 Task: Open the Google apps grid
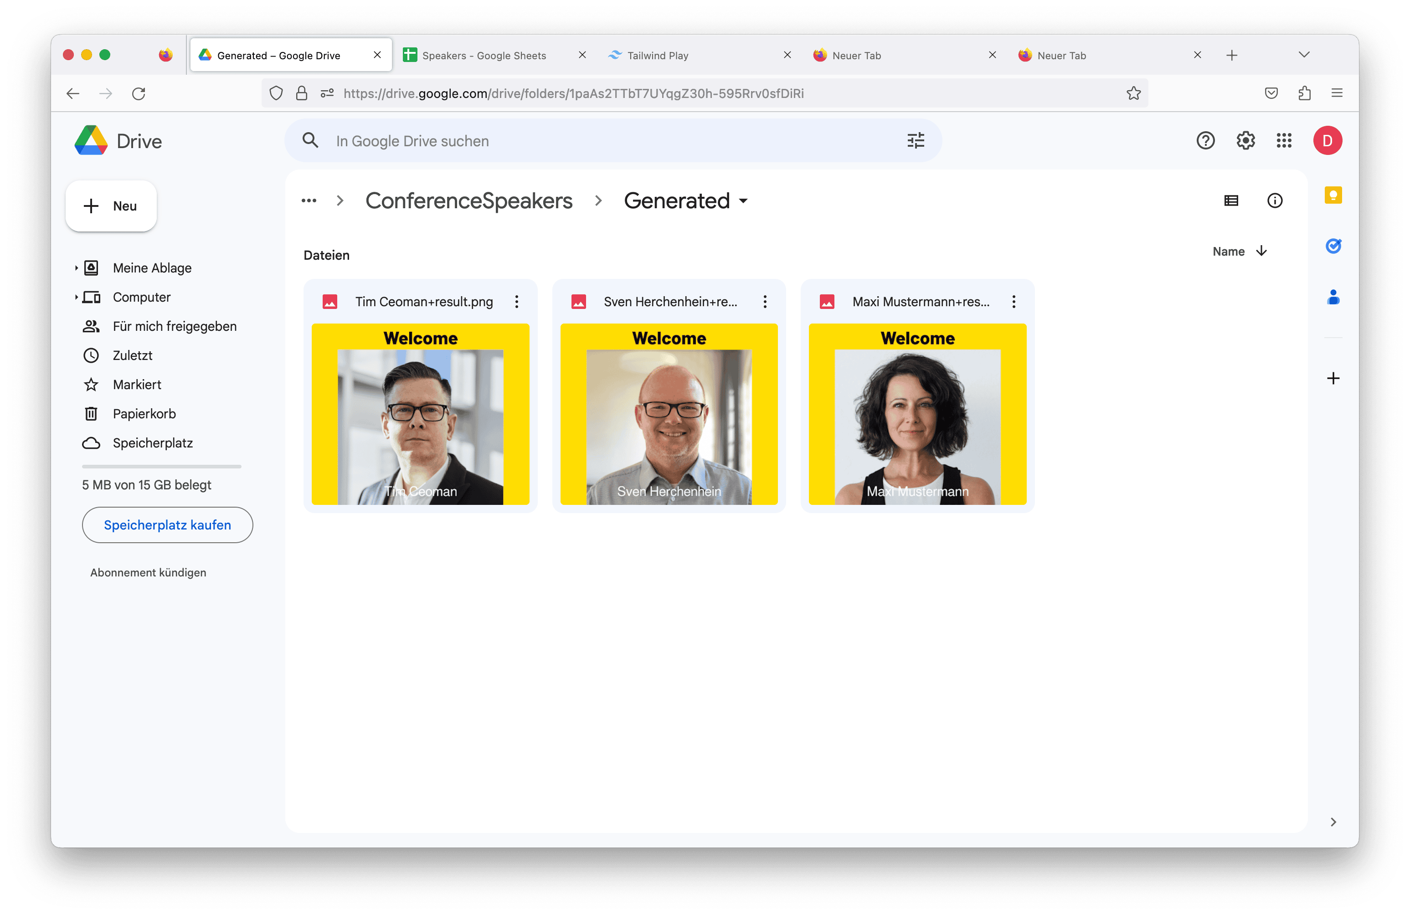click(x=1284, y=141)
